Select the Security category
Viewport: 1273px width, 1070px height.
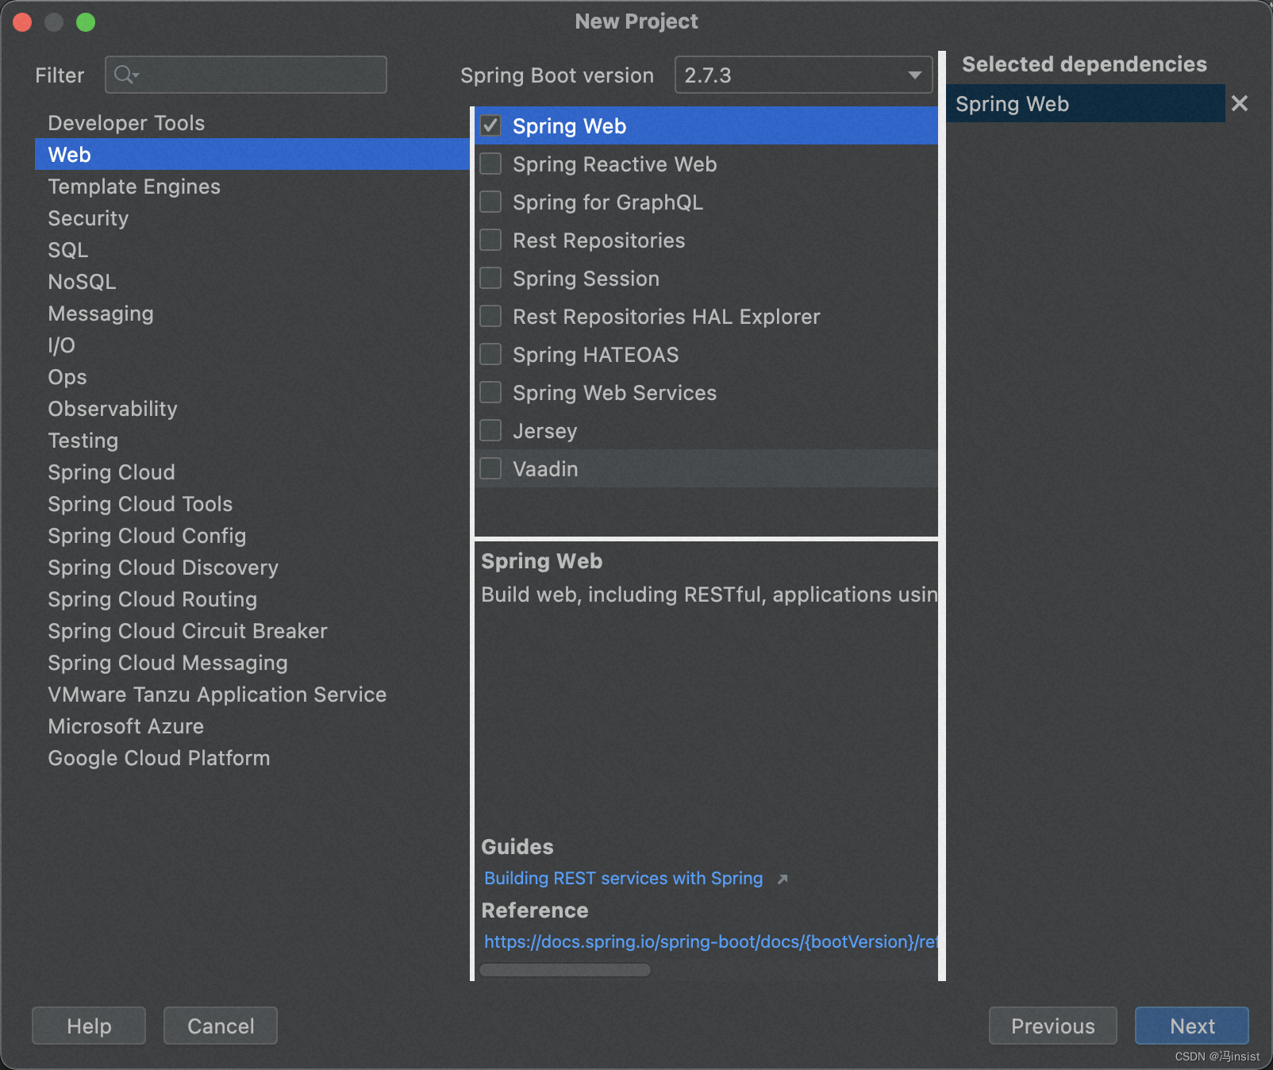[x=88, y=218]
